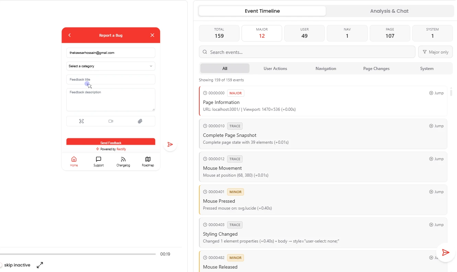Jump to the Mouse Pressed event
This screenshot has width=457, height=272.
[436, 192]
